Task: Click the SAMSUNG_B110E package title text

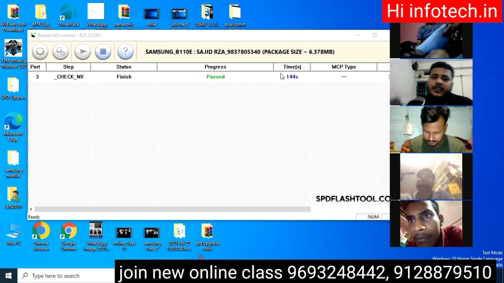Action: 240,52
